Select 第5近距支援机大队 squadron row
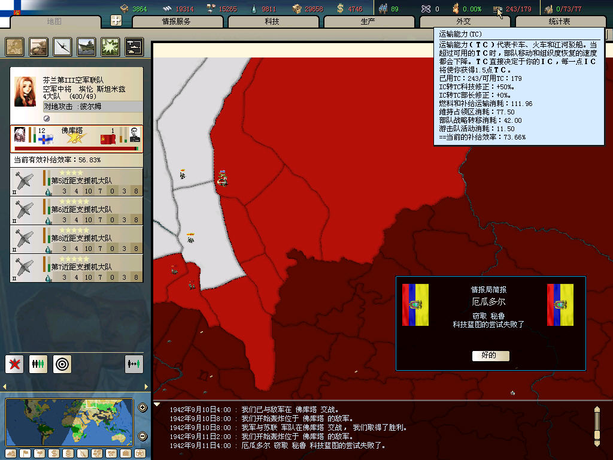 coord(77,182)
